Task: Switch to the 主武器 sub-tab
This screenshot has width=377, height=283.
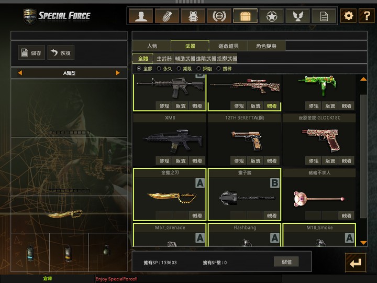Action: click(x=164, y=59)
